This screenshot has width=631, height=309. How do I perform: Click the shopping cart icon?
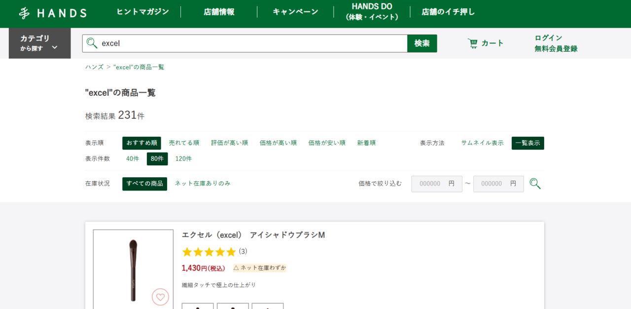pyautogui.click(x=473, y=43)
